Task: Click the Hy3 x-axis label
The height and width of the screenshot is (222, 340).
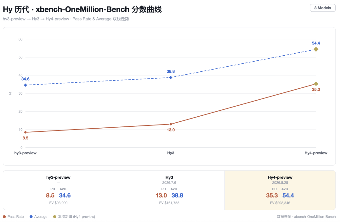Action: pos(171,153)
